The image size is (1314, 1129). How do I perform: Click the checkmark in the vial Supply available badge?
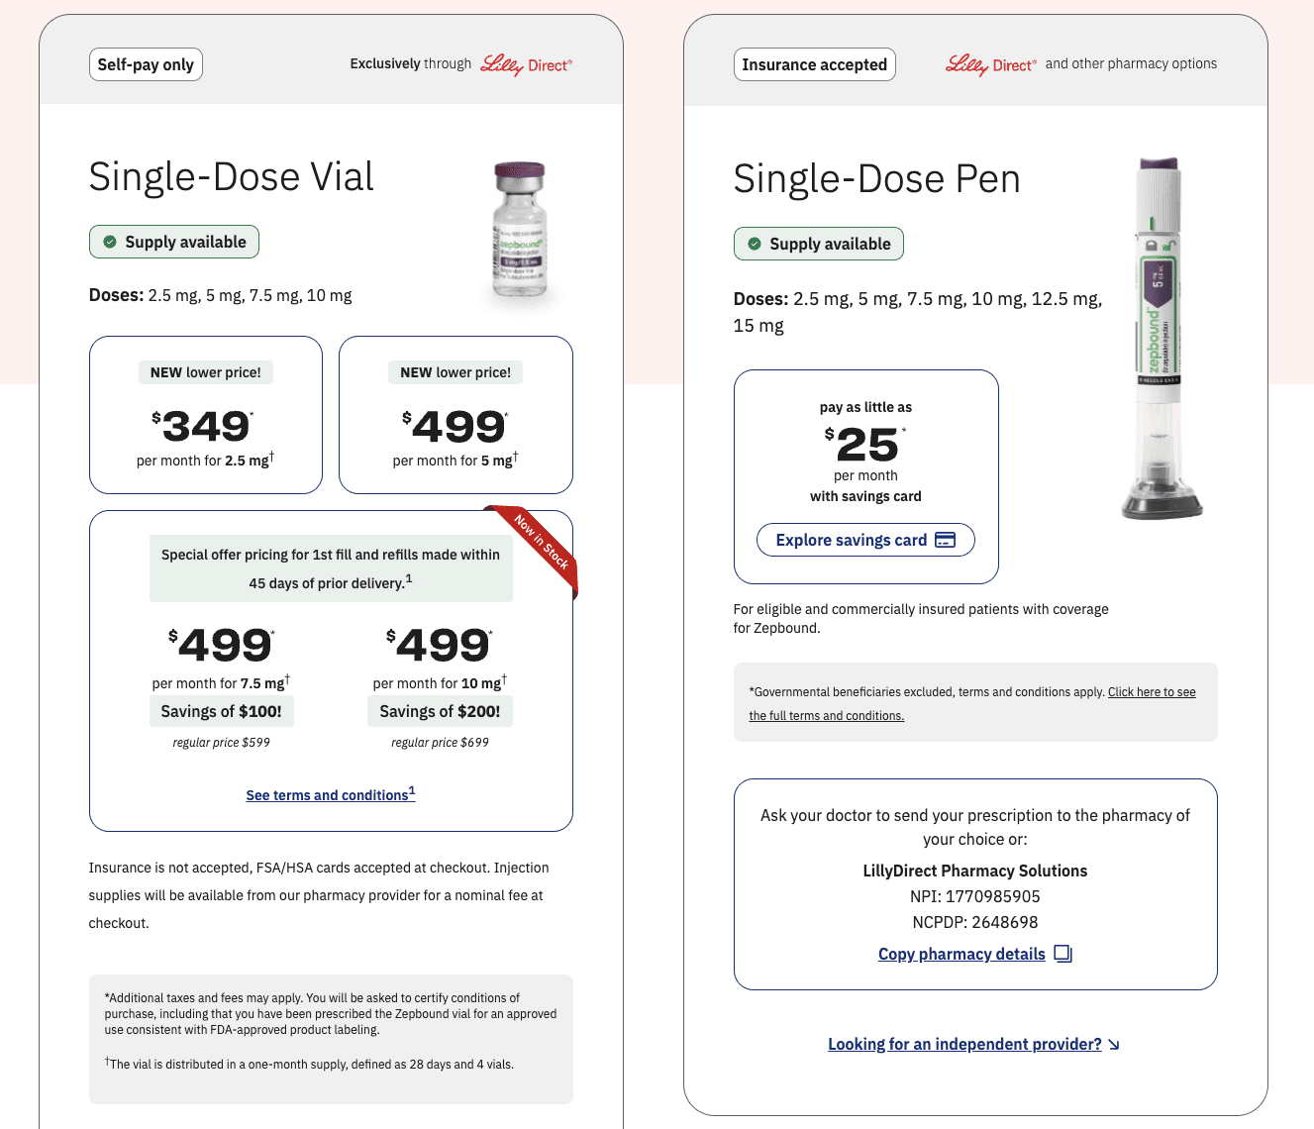(x=108, y=241)
